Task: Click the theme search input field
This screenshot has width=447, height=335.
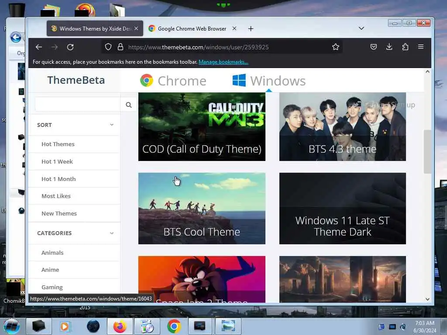Action: (x=78, y=105)
